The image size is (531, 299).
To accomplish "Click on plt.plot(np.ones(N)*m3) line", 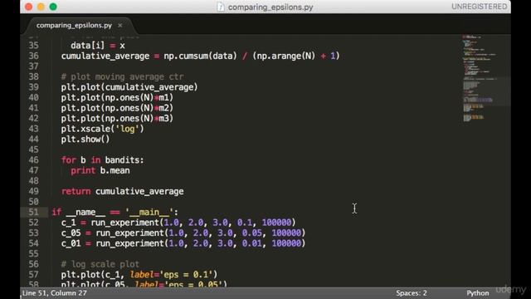I will tap(117, 119).
